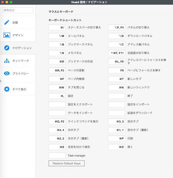Edit shortcut field for 開く
173x178 pixels.
(116, 147)
